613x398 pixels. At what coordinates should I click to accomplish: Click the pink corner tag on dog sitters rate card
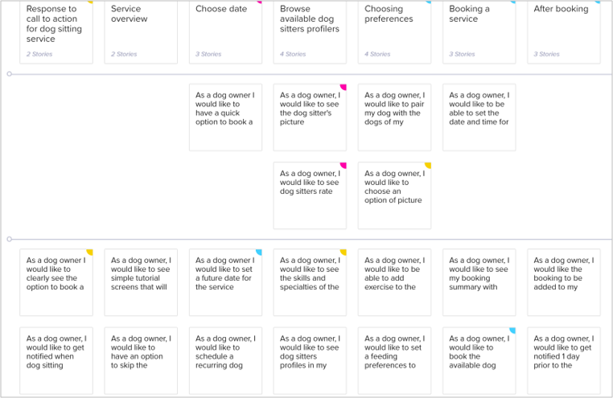tap(344, 166)
